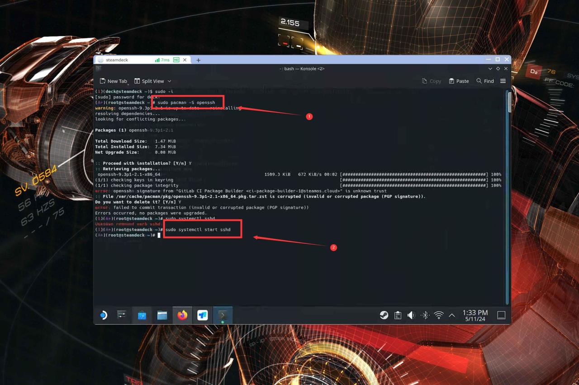
Task: Expand the hidden system tray icons
Action: [451, 315]
